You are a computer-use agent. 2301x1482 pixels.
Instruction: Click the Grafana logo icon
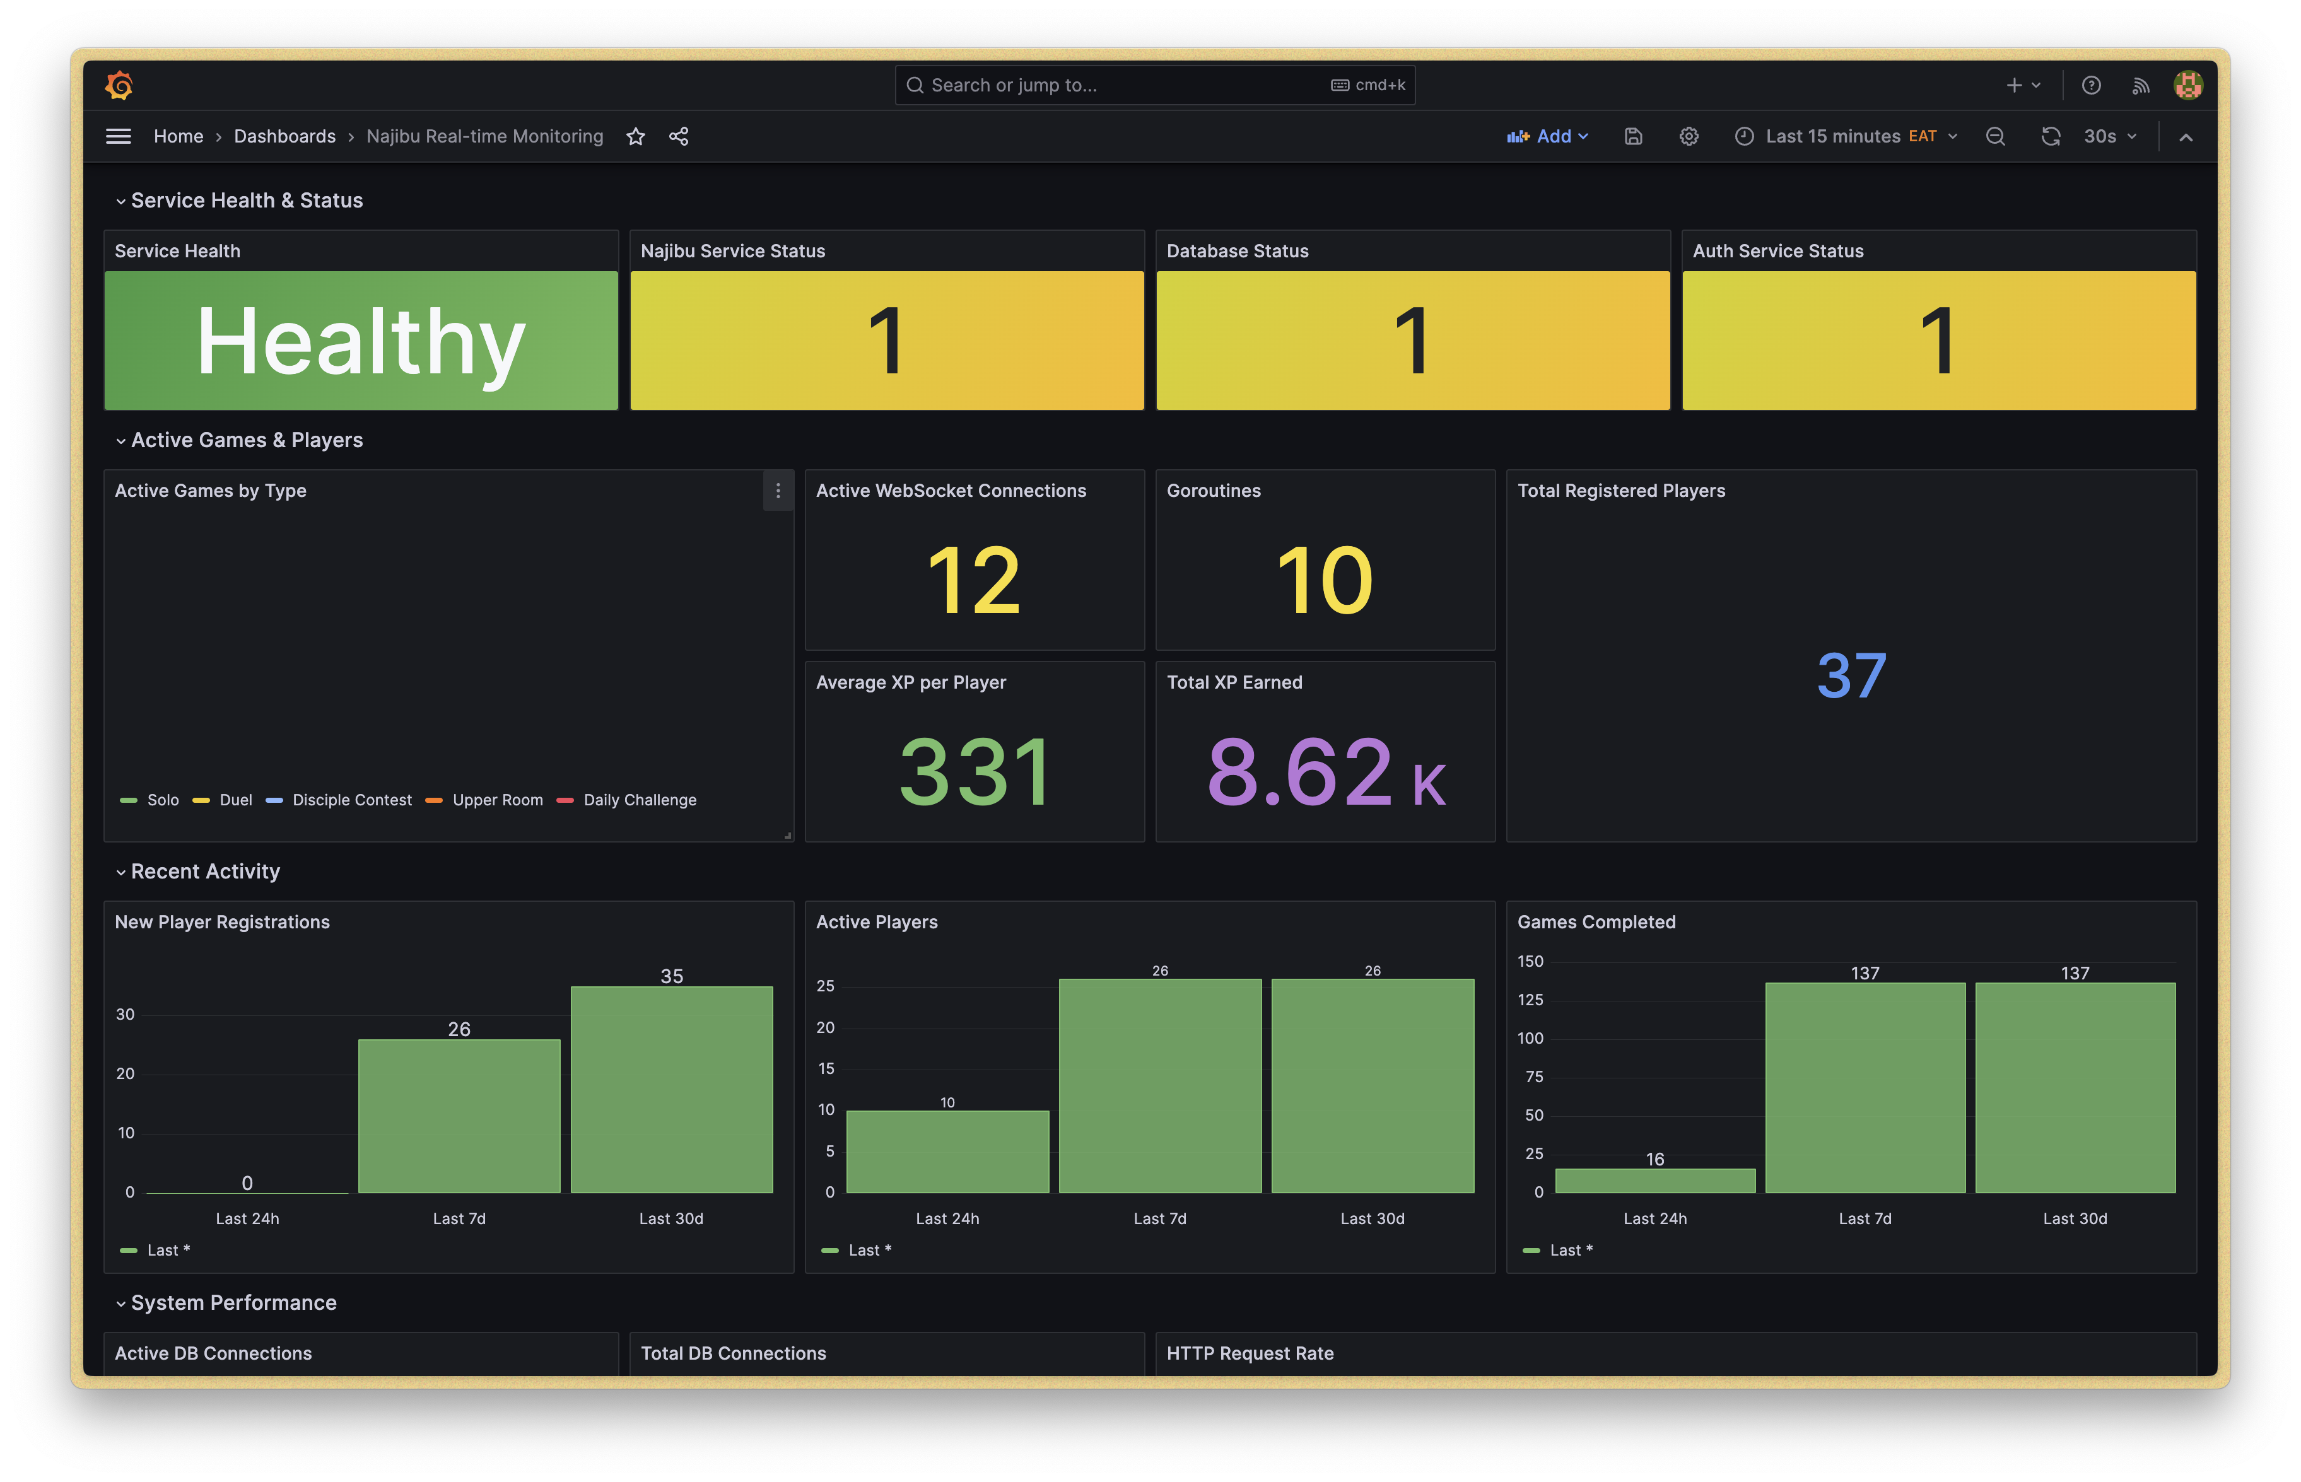click(x=119, y=86)
